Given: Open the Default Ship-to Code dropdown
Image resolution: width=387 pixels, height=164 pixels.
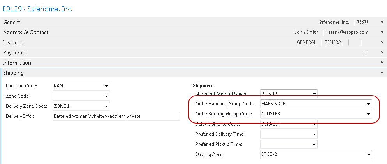Looking at the screenshot, I should 314,124.
